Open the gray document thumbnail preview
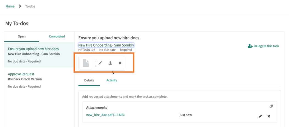 tap(86, 63)
